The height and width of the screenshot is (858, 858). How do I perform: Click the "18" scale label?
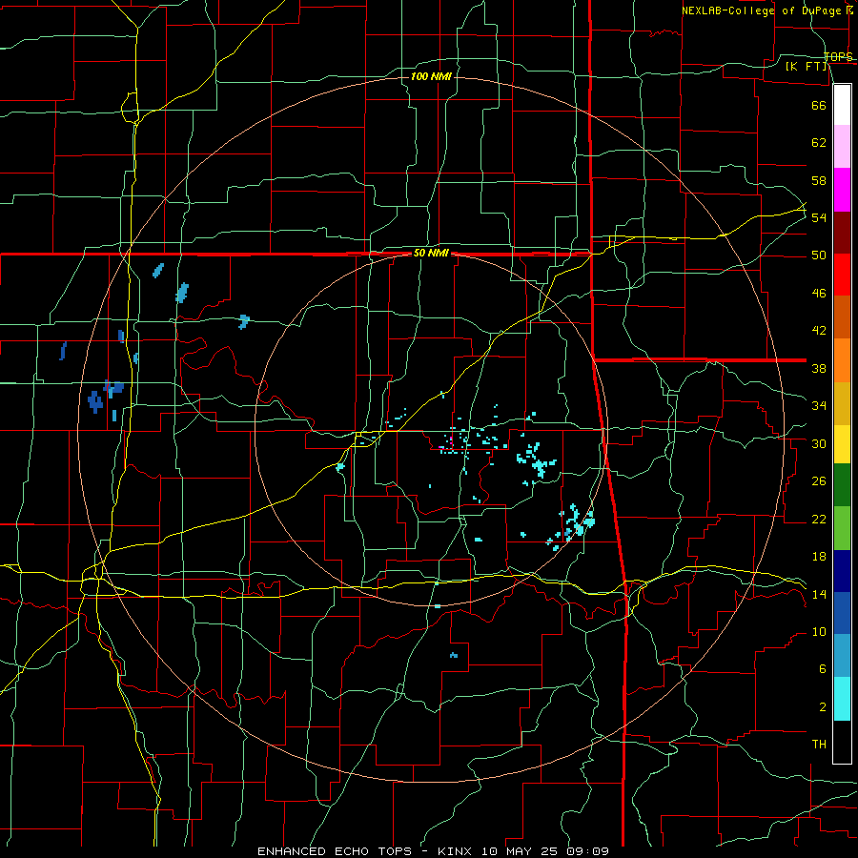pyautogui.click(x=819, y=557)
